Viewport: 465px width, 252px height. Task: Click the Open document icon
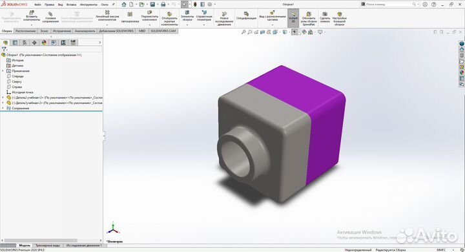tap(141, 5)
